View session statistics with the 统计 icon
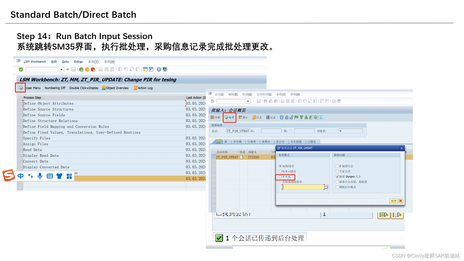This screenshot has width=464, height=261. pyautogui.click(x=243, y=117)
